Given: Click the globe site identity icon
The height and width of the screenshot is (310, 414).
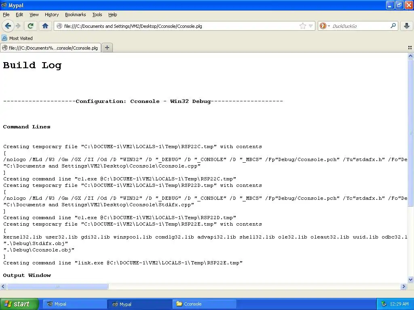Looking at the screenshot, I should (x=60, y=26).
